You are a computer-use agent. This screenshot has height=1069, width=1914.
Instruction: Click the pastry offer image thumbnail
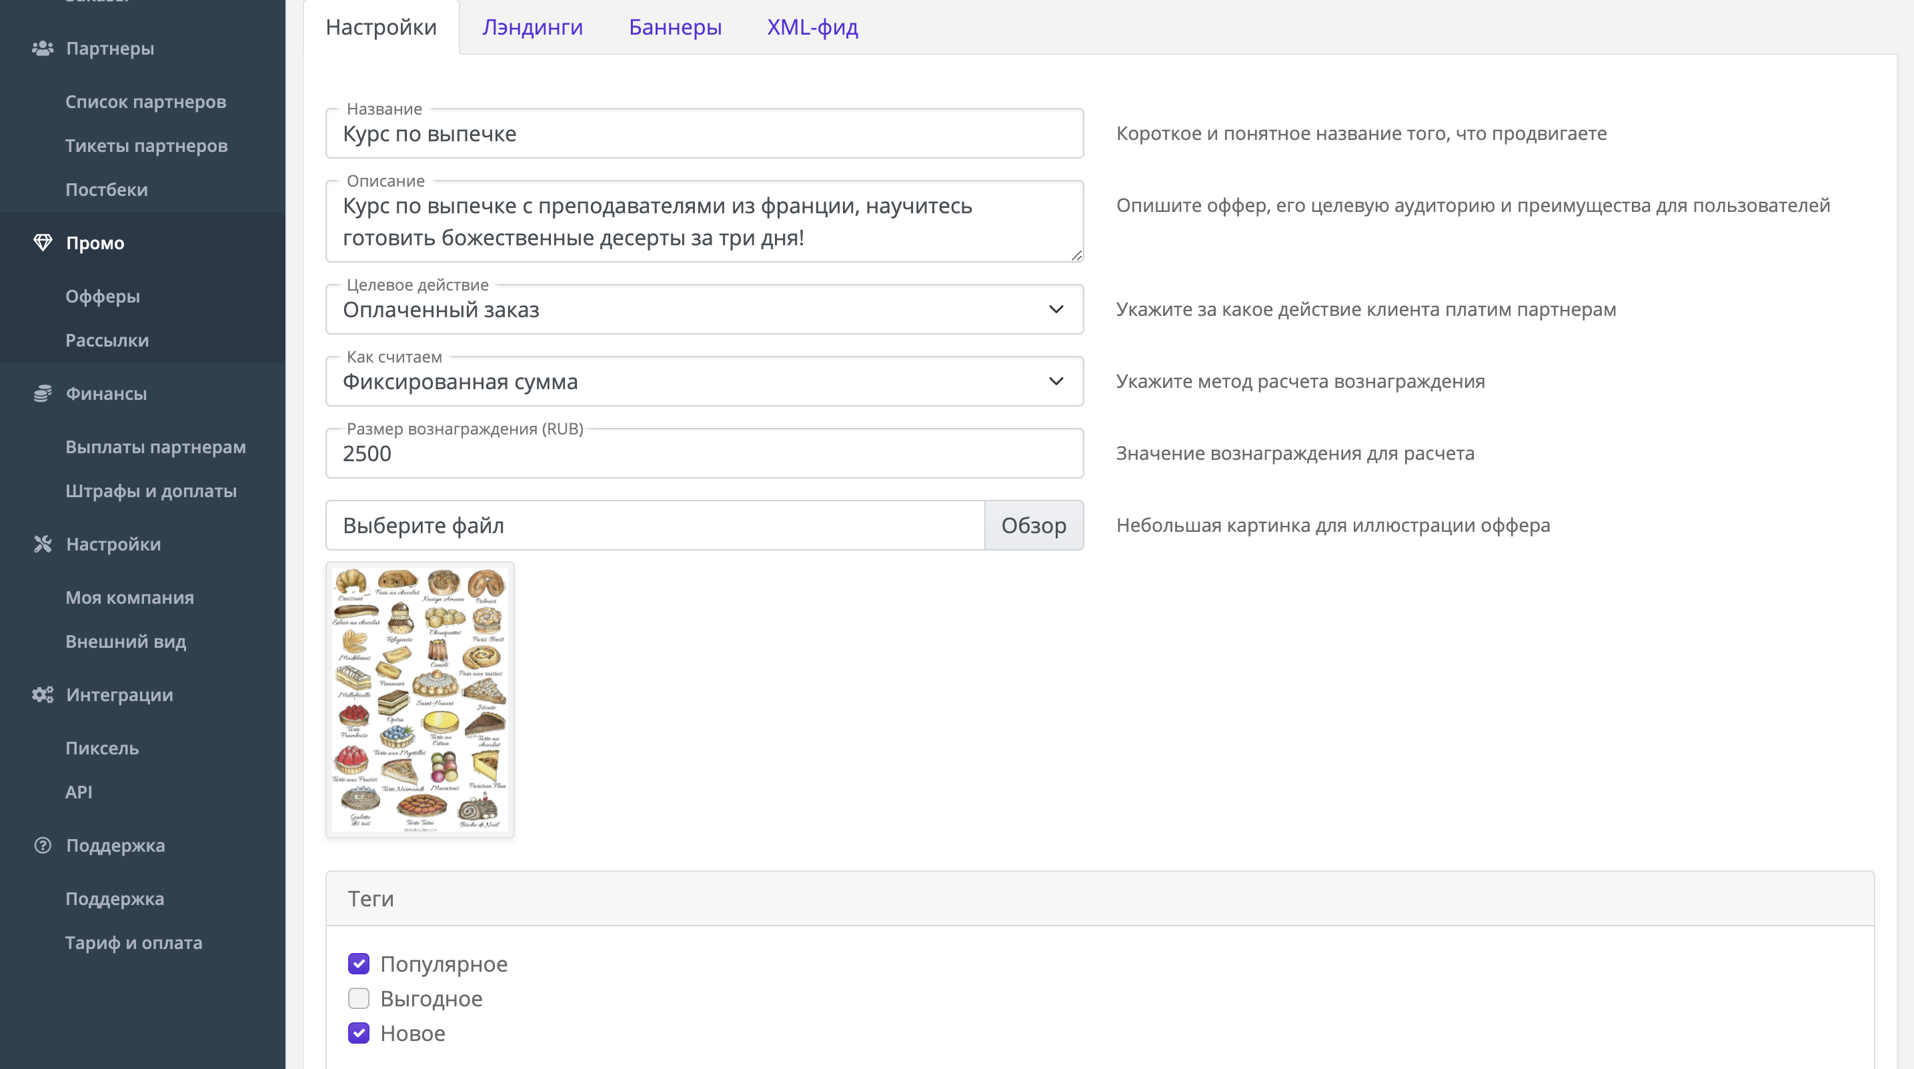tap(419, 699)
